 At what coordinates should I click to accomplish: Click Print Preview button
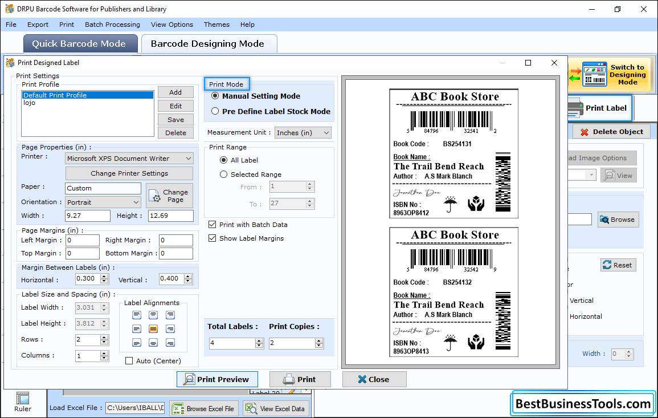pos(218,379)
